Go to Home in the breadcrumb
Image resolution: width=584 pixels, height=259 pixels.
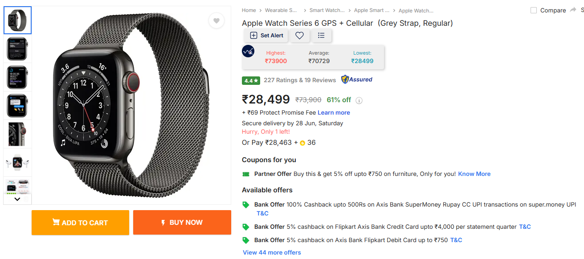tap(249, 10)
